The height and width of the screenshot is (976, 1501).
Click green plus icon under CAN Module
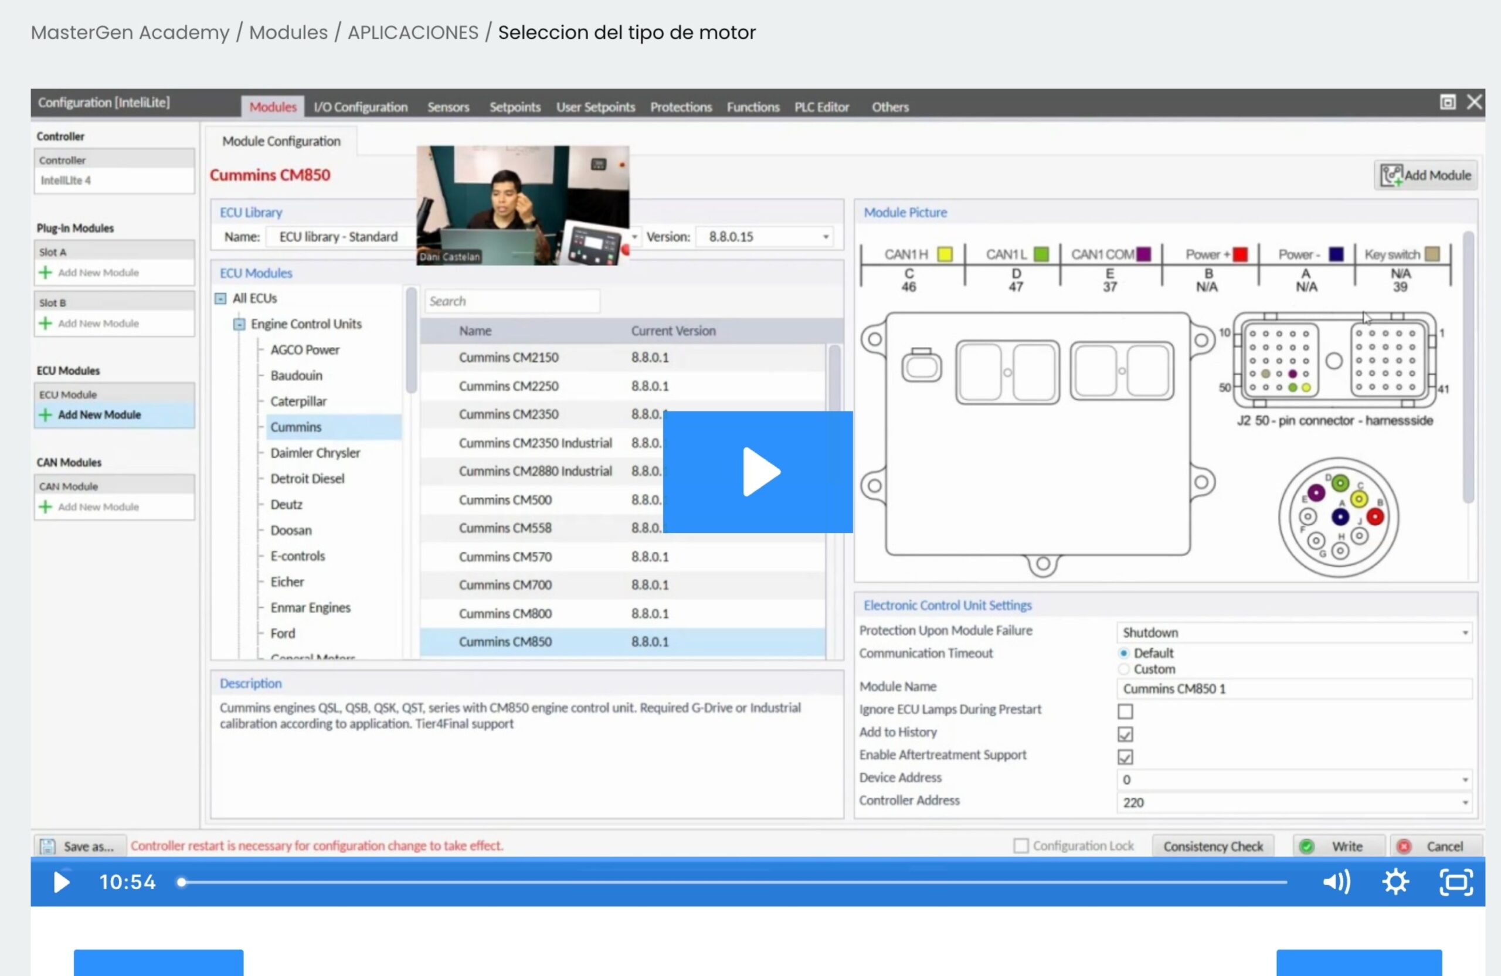45,507
